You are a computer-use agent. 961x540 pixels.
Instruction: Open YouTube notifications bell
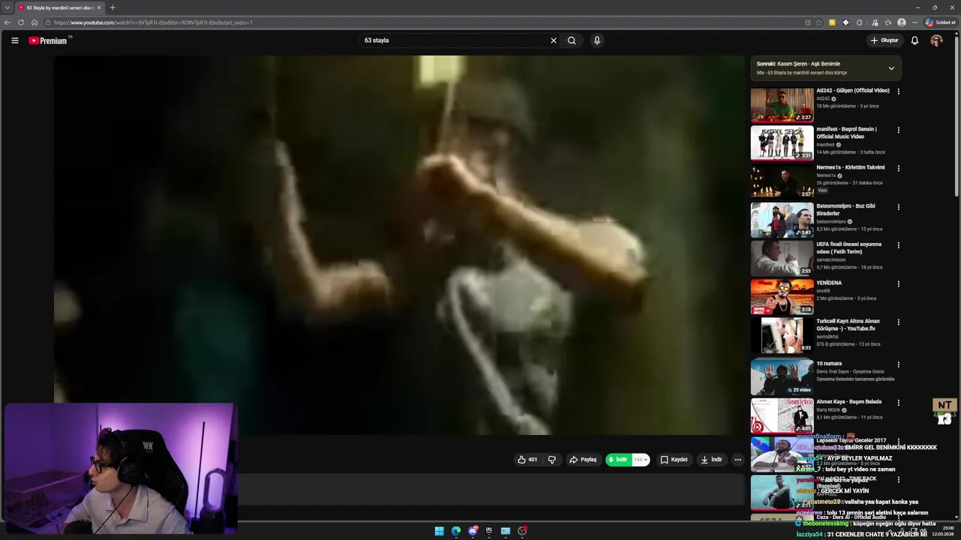(914, 40)
